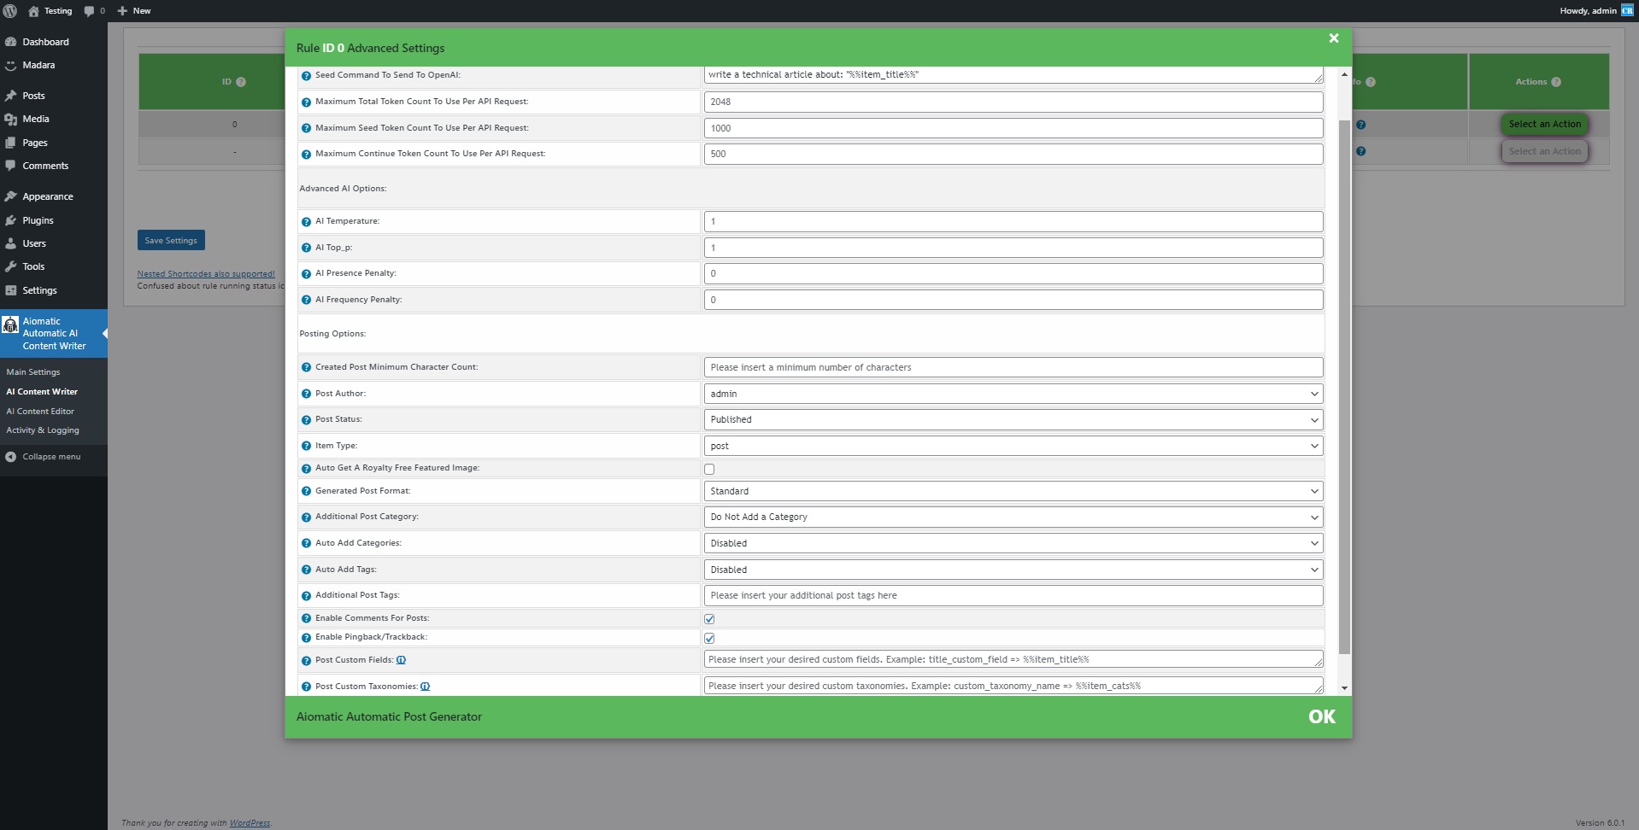Image resolution: width=1639 pixels, height=830 pixels.
Task: Click help icon beside Generated Post Format
Action: coord(306,492)
